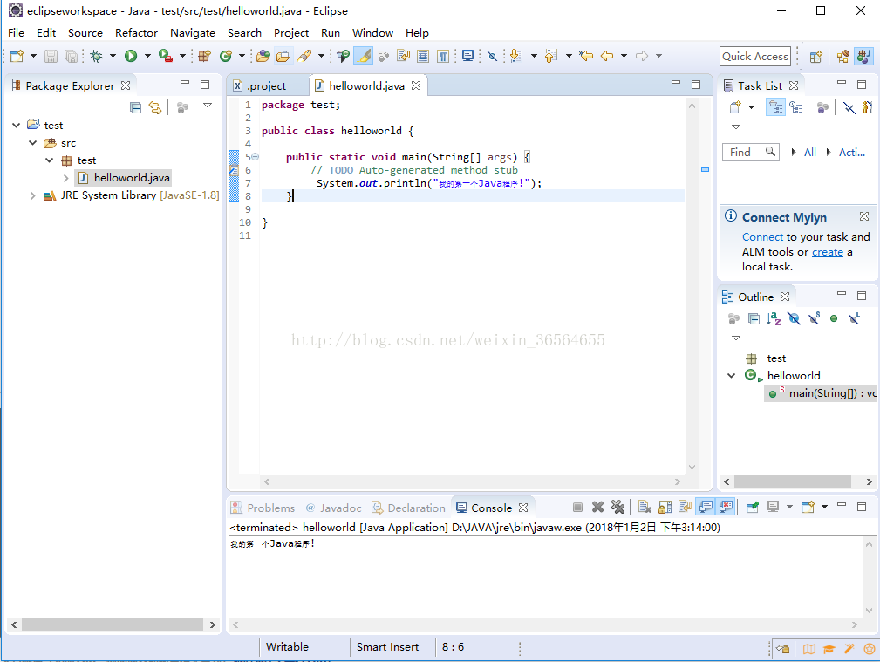The height and width of the screenshot is (662, 880).
Task: Click the create link for local task
Action: pos(828,252)
